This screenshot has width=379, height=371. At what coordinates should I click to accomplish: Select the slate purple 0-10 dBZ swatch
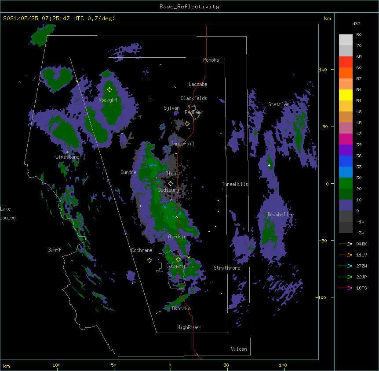click(346, 205)
